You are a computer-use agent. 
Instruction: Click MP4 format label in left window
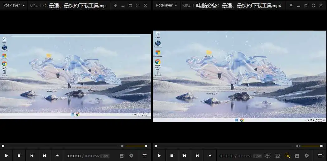click(34, 6)
